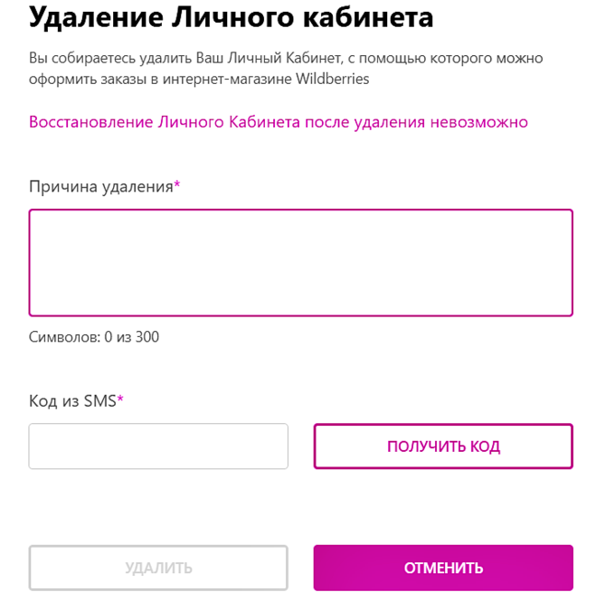
Task: Click the asterisk beside Код из SMS
Action: 120,400
